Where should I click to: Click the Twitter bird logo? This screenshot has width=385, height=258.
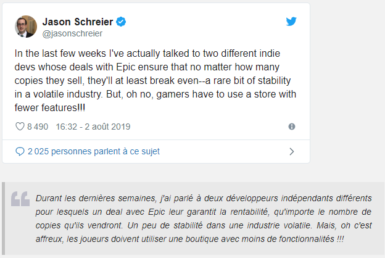[x=291, y=22]
